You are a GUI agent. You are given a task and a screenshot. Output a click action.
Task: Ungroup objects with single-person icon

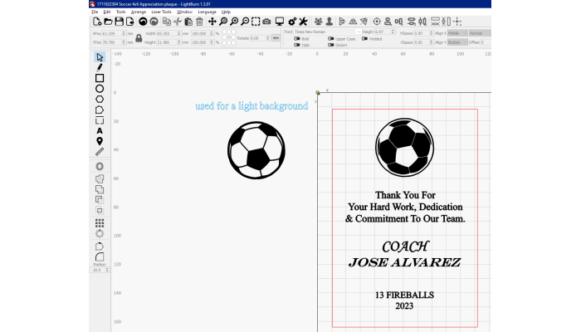click(x=329, y=22)
